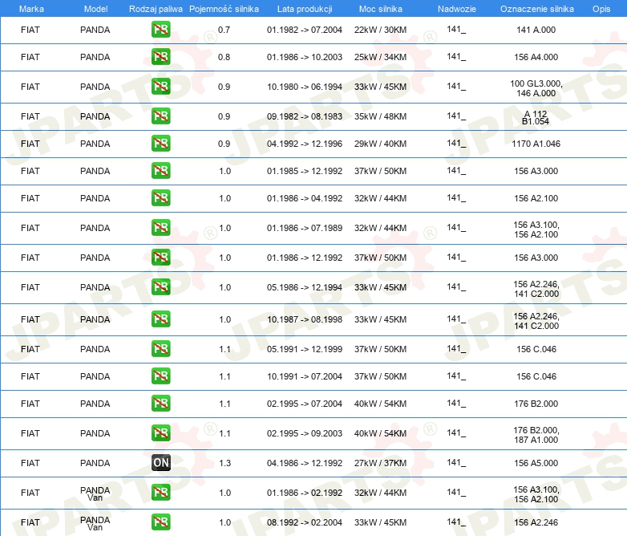Click the 0.7 engine capacity cell

click(224, 30)
